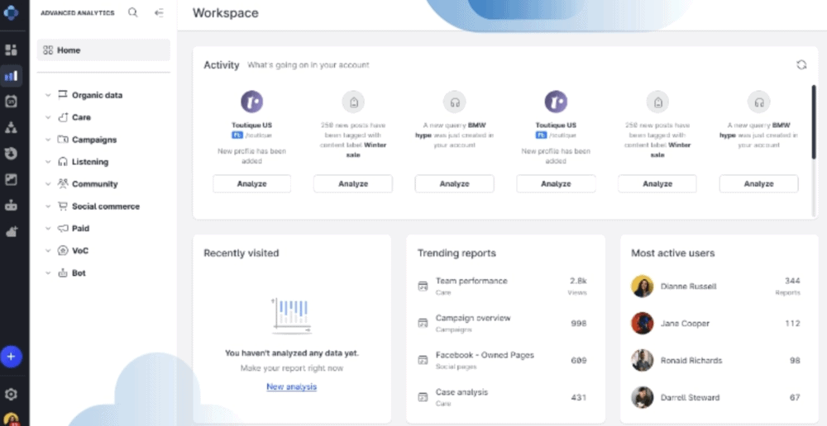Click the New analysis link
This screenshot has height=426, width=827.
click(x=292, y=386)
